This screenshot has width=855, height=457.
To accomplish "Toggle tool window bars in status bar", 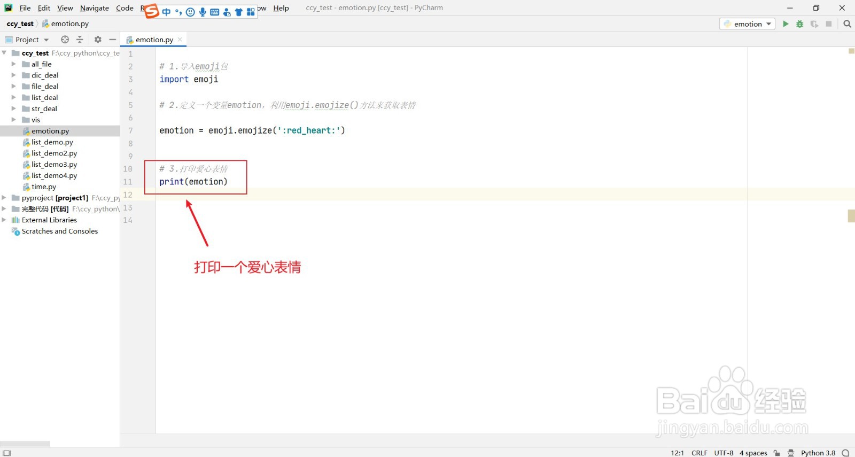I will pos(6,453).
